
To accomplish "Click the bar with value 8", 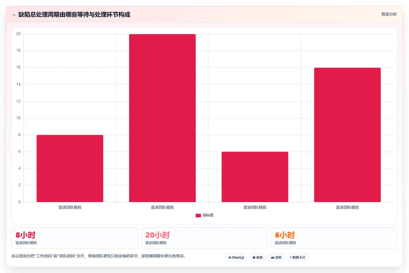I will (70, 168).
